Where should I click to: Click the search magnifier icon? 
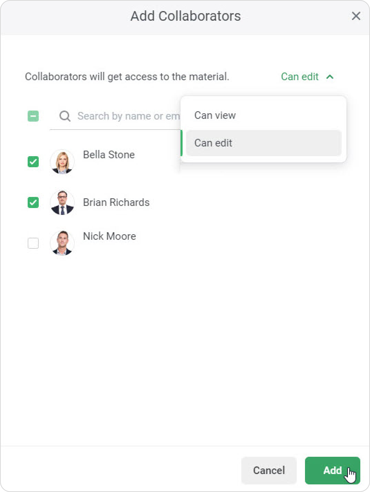tap(65, 116)
